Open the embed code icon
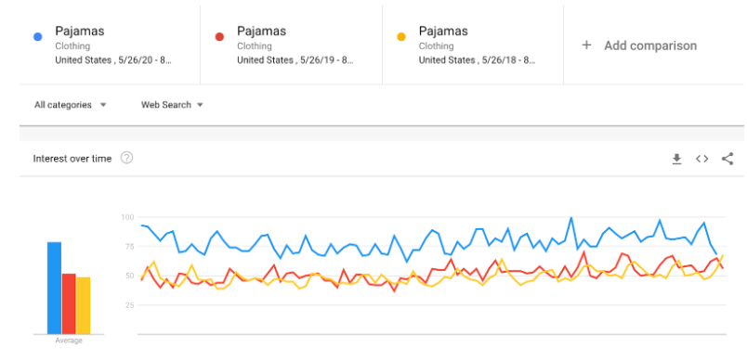 [x=701, y=159]
